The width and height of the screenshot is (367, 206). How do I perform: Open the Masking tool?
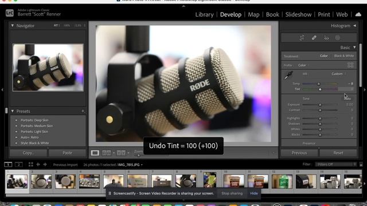pos(338,38)
